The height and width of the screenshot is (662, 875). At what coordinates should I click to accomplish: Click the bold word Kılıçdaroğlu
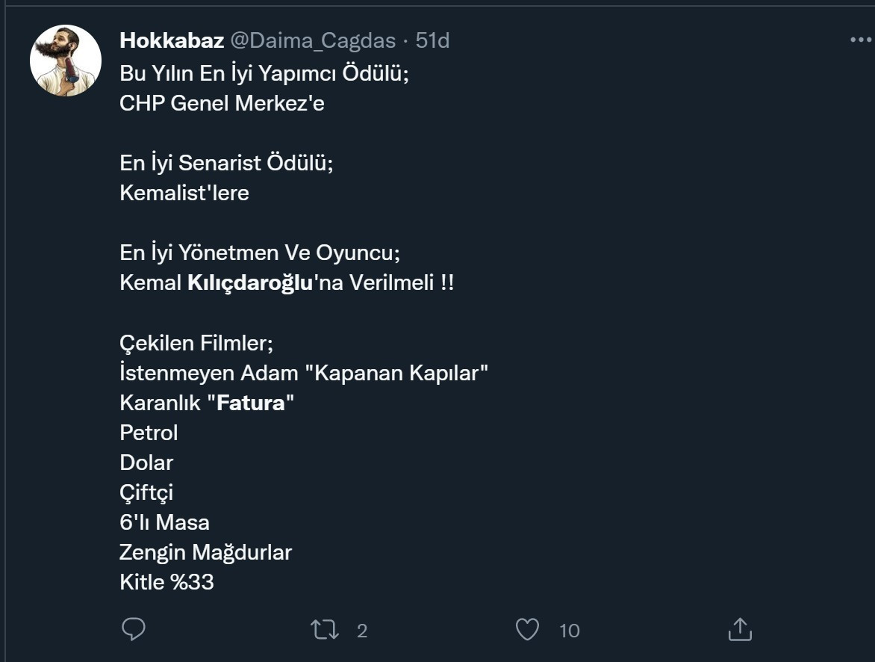pyautogui.click(x=249, y=283)
